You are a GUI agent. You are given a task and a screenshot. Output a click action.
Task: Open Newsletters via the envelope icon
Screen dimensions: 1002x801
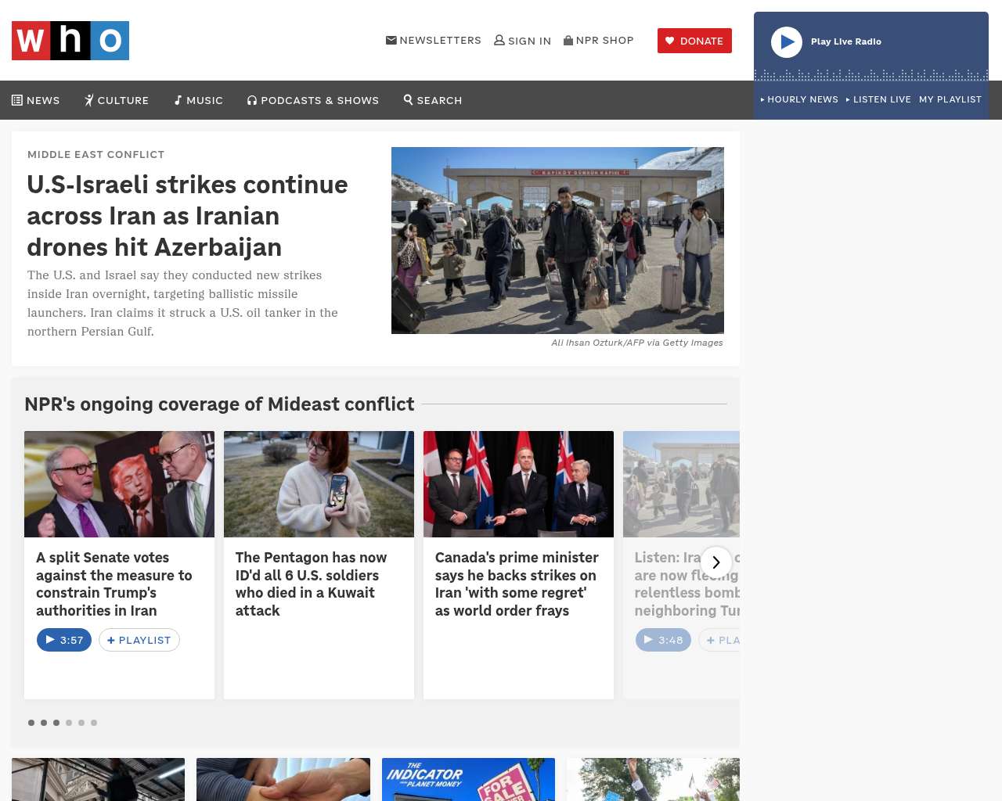point(391,40)
